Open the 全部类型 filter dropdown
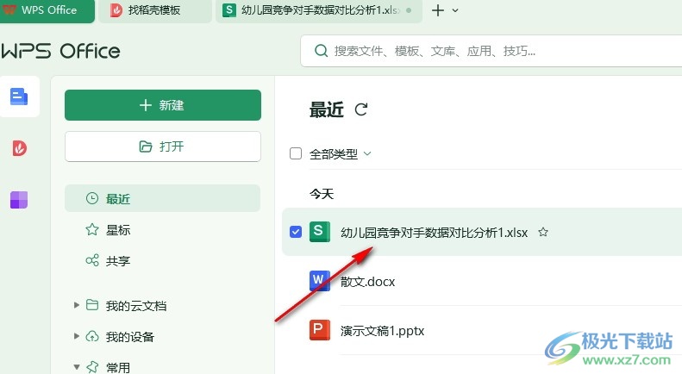Viewport: 682px width, 374px height. click(x=341, y=153)
